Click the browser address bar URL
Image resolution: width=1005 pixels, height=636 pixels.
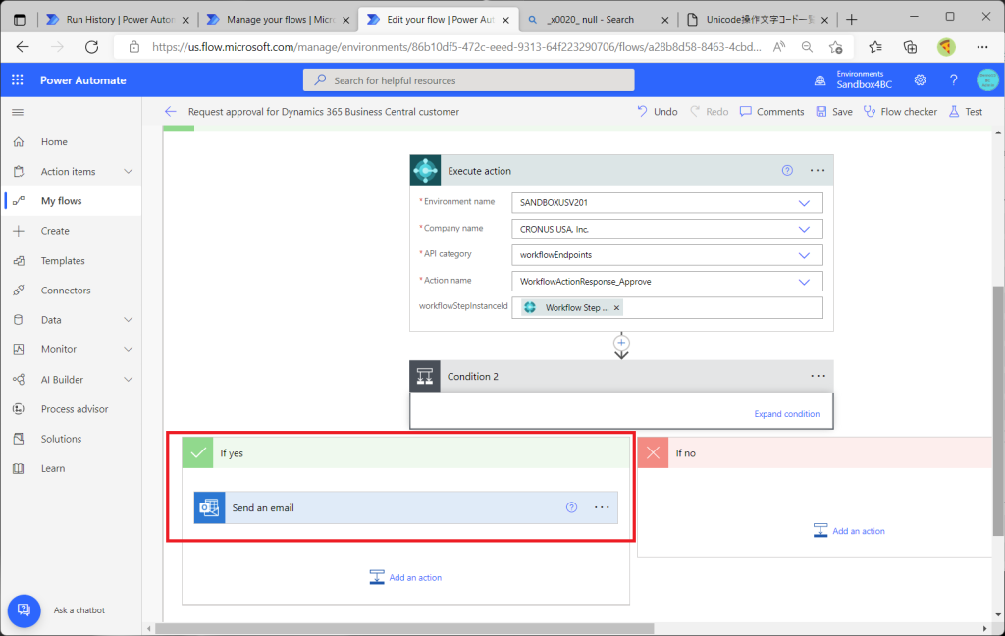[456, 47]
